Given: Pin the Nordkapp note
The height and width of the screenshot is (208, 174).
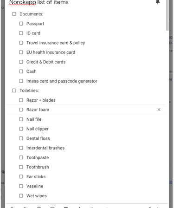Looking at the screenshot, I should (x=158, y=2).
